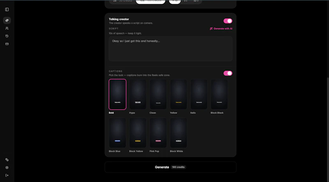The width and height of the screenshot is (329, 182).
Task: Select the Bold caption style
Action: click(x=118, y=94)
